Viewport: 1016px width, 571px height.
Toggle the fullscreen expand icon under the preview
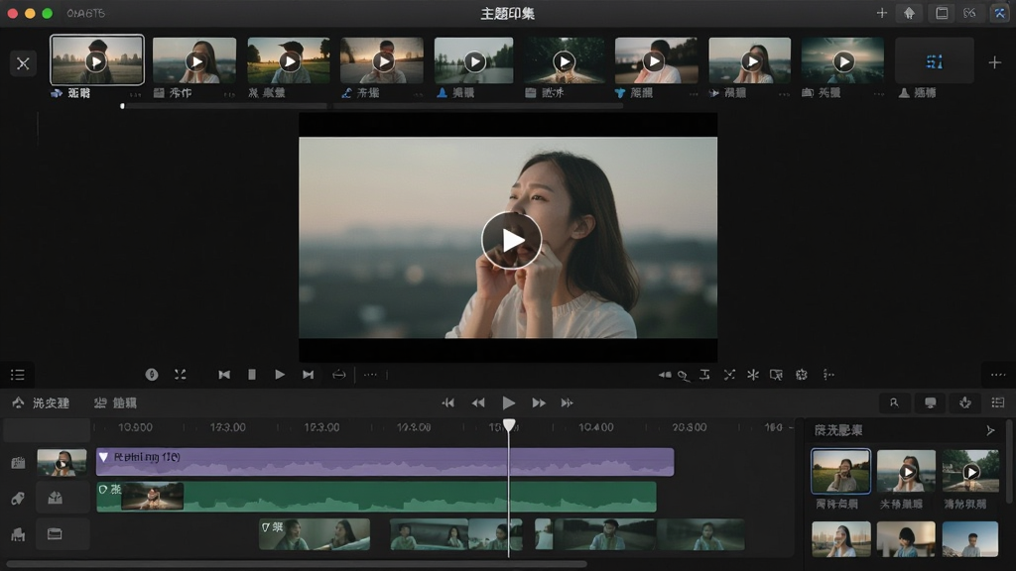[x=181, y=374]
